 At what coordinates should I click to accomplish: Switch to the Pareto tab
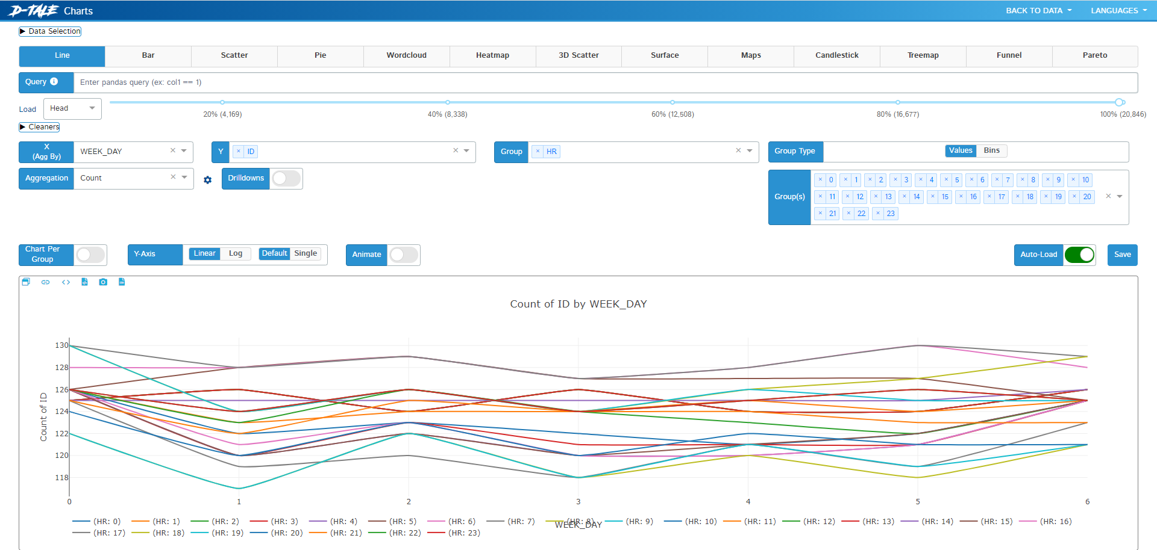[x=1095, y=55]
